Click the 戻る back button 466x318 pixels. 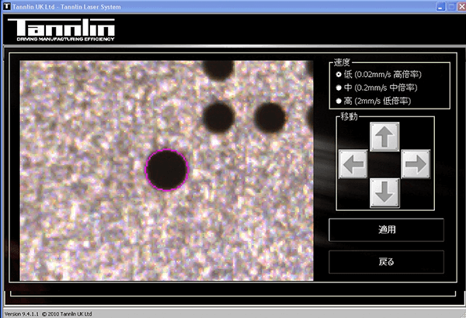pyautogui.click(x=386, y=261)
